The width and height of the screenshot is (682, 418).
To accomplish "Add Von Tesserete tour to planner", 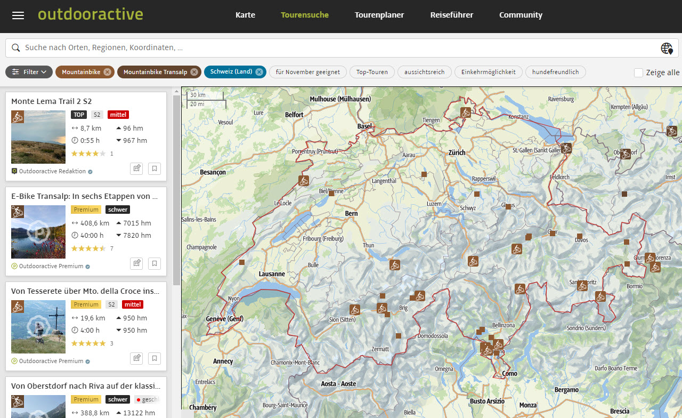I will click(x=137, y=358).
